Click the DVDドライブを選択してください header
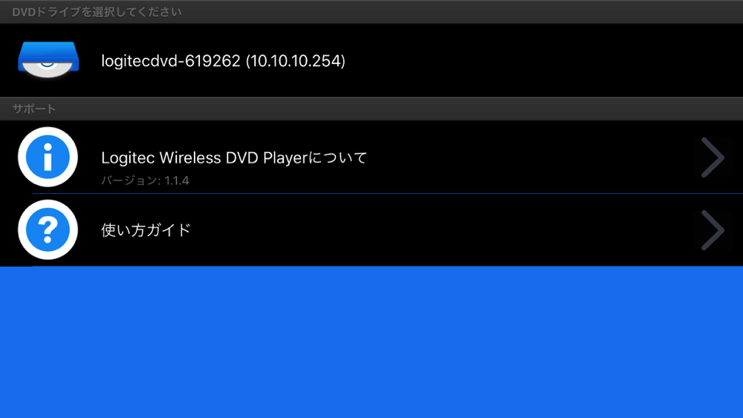The height and width of the screenshot is (418, 743). (97, 12)
